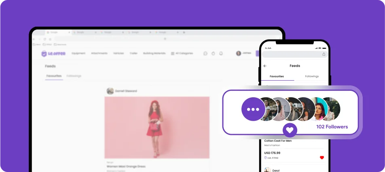Screen dimensions: 385x172
Task: Tap the phone's URL bar
Action: click(295, 54)
